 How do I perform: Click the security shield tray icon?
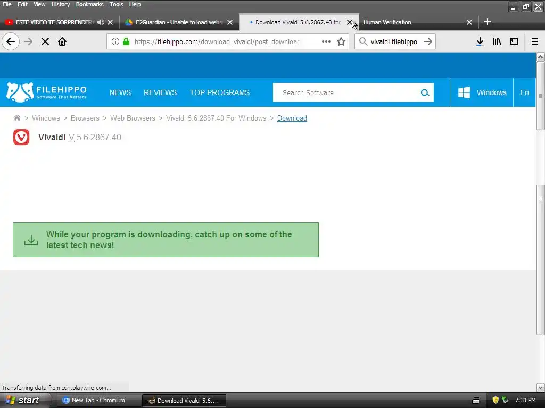tap(496, 400)
